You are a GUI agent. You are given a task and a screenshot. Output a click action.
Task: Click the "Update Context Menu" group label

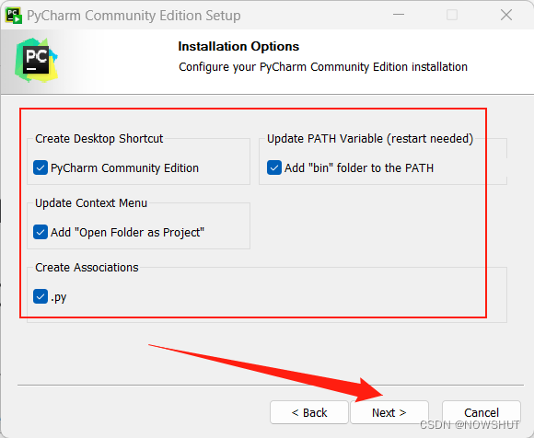point(91,202)
